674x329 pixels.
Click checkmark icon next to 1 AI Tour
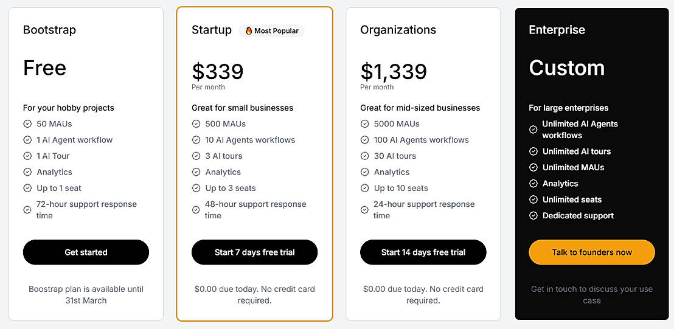27,156
